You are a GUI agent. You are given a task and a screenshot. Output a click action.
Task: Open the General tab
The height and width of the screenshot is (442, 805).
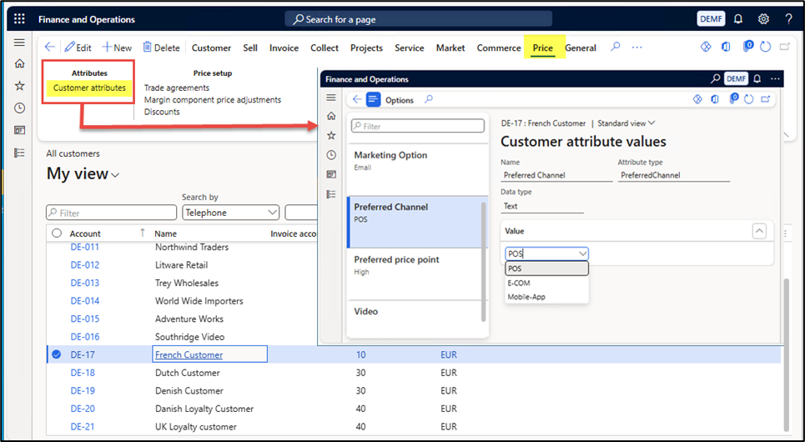(x=581, y=48)
